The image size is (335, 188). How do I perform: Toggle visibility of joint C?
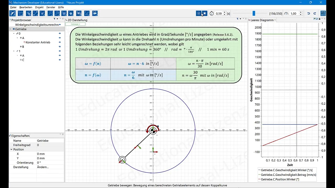(x=60, y=60)
